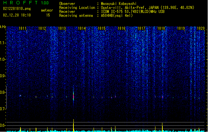Image resolution: width=208 pixels, height=132 pixels.
Task: Click the 1818 time marker
Action: (161, 28)
